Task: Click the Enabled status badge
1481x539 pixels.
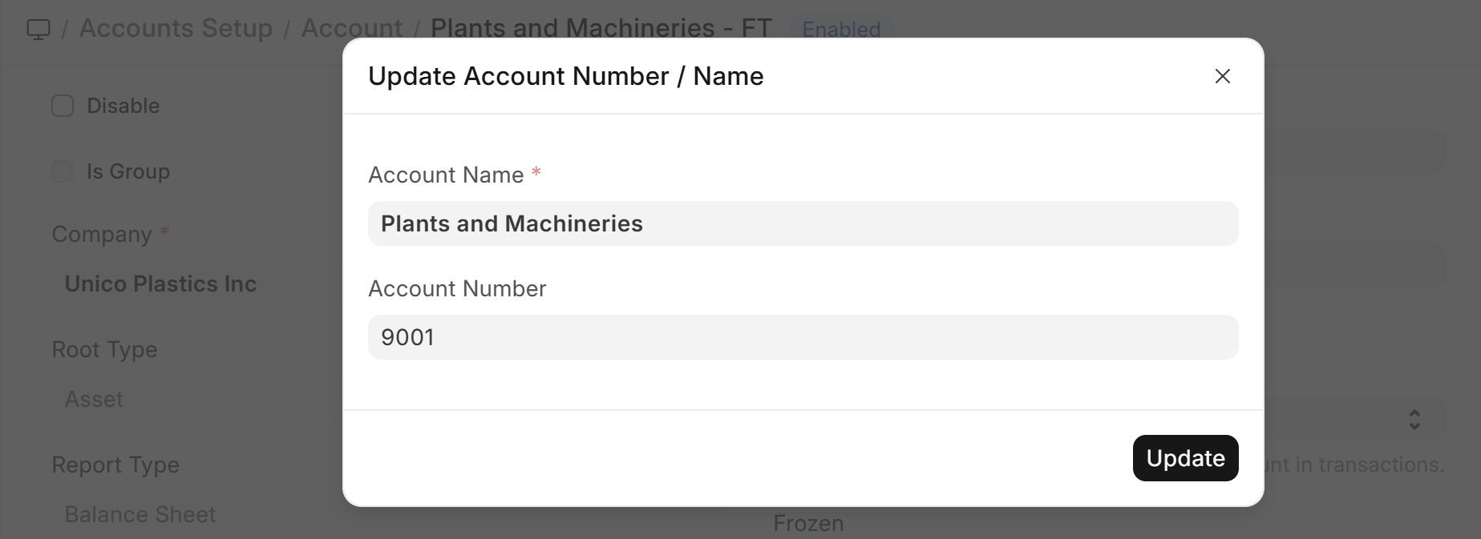Action: (x=841, y=30)
